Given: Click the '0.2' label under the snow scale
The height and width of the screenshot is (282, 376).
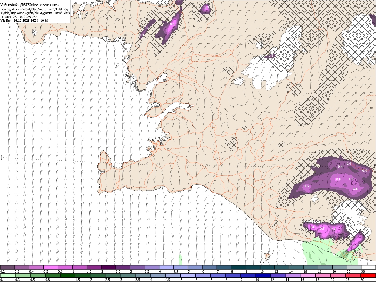Looking at the screenshot, I should (2, 271).
